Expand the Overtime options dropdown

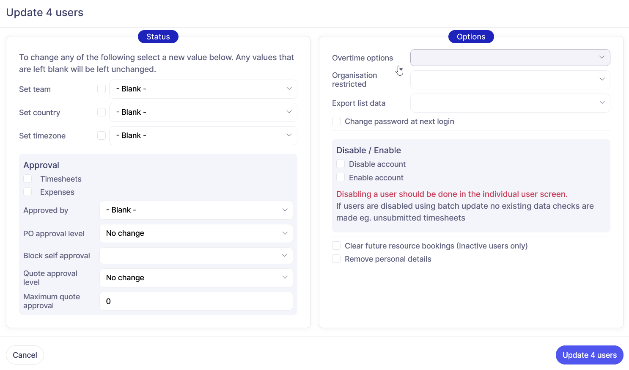[510, 58]
